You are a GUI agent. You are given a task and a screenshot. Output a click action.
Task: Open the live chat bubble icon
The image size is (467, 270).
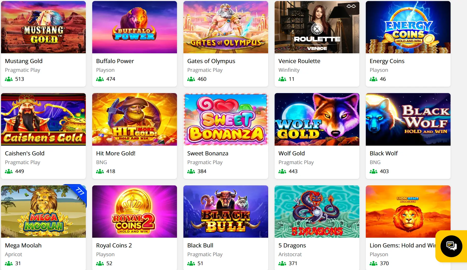click(x=451, y=246)
